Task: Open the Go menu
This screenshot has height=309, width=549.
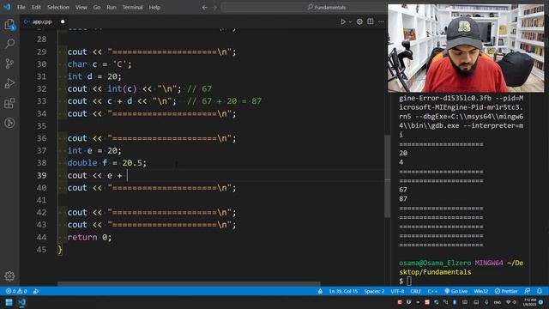Action: [x=97, y=8]
